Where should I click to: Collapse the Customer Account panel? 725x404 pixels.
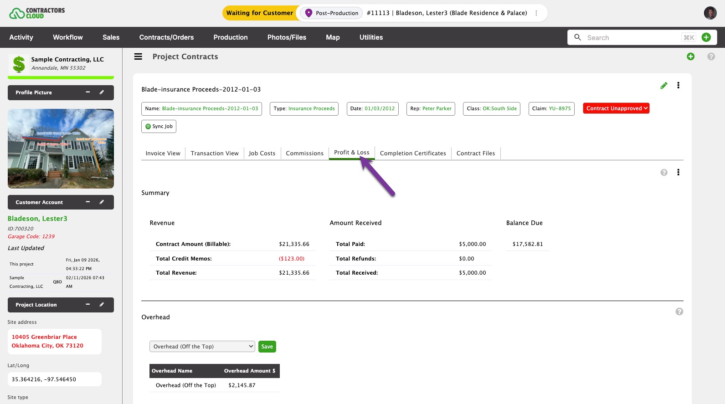[x=88, y=202]
